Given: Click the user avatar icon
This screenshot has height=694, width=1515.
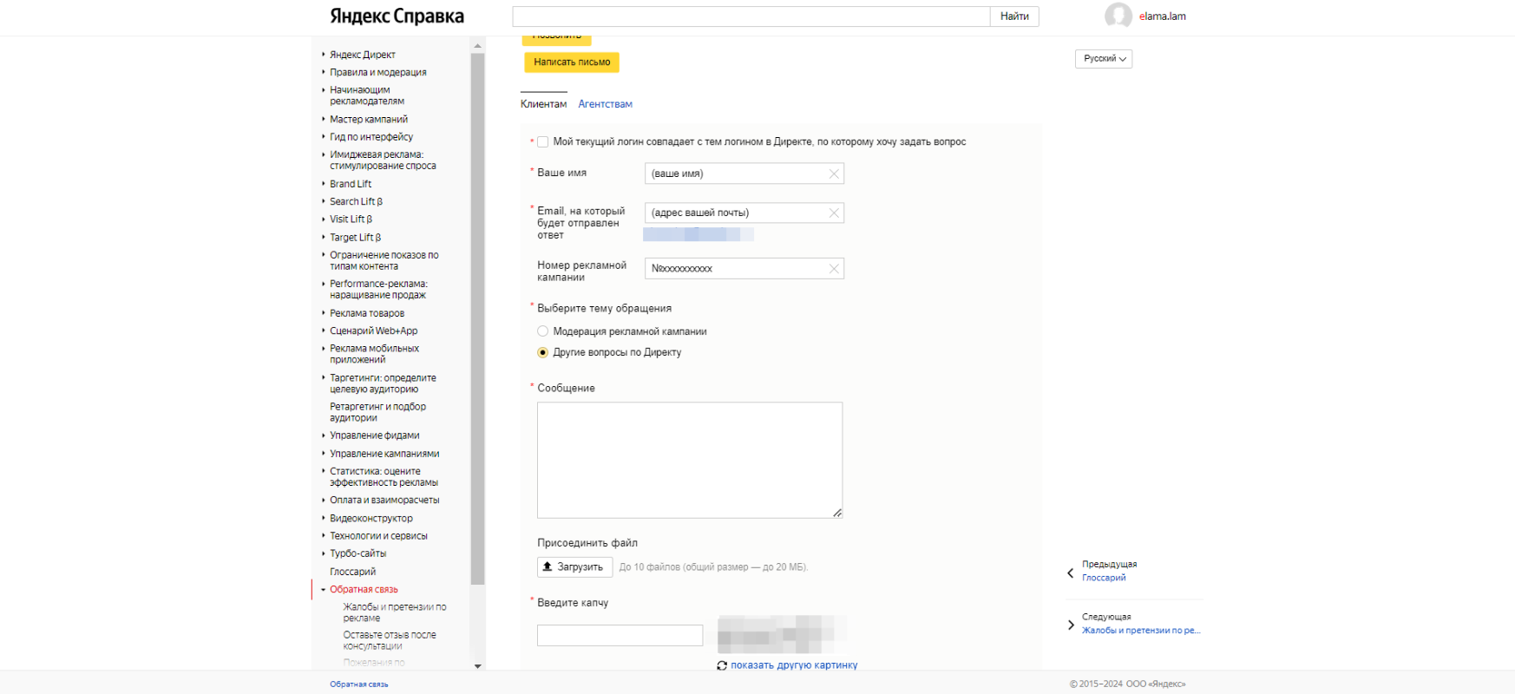Looking at the screenshot, I should pyautogui.click(x=1118, y=16).
